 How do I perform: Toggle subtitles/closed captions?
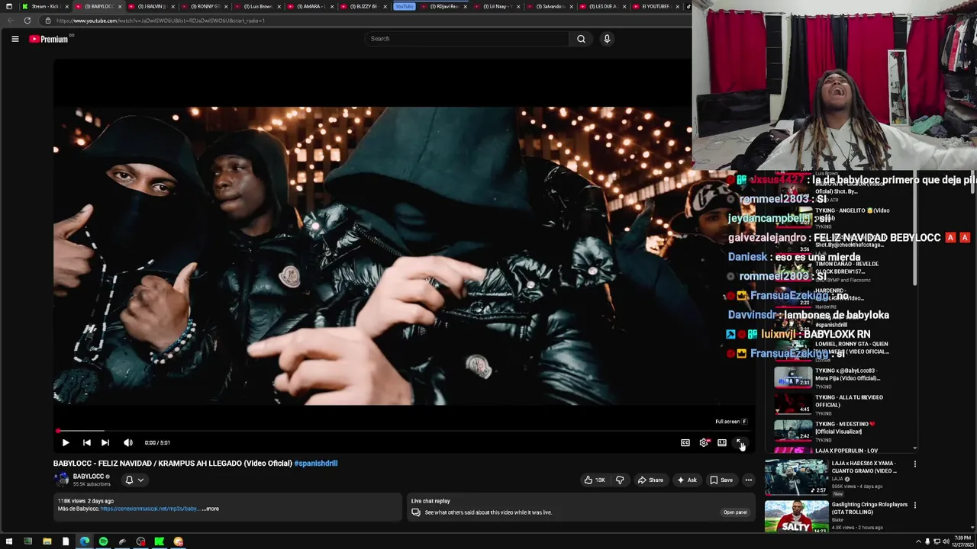point(685,442)
